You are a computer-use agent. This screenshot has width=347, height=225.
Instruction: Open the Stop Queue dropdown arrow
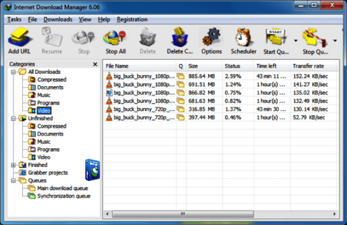335,40
